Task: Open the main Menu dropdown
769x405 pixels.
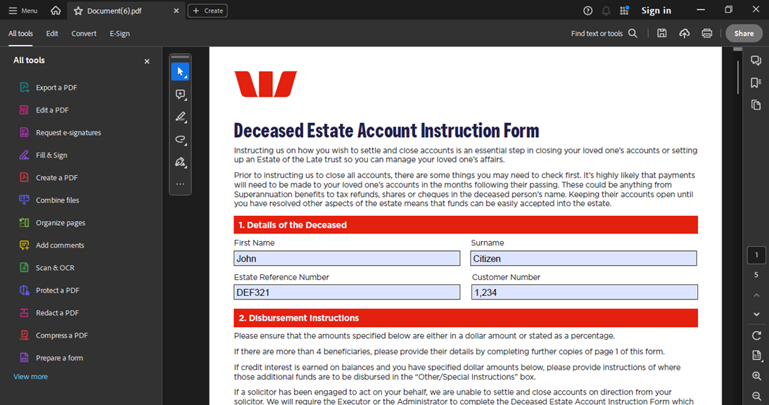Action: pos(23,11)
